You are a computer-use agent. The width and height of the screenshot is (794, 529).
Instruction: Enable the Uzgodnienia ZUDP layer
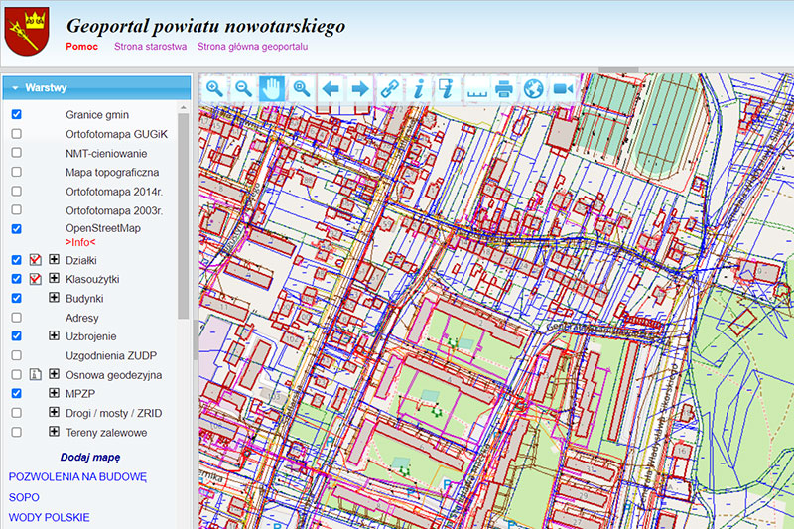[x=16, y=355]
